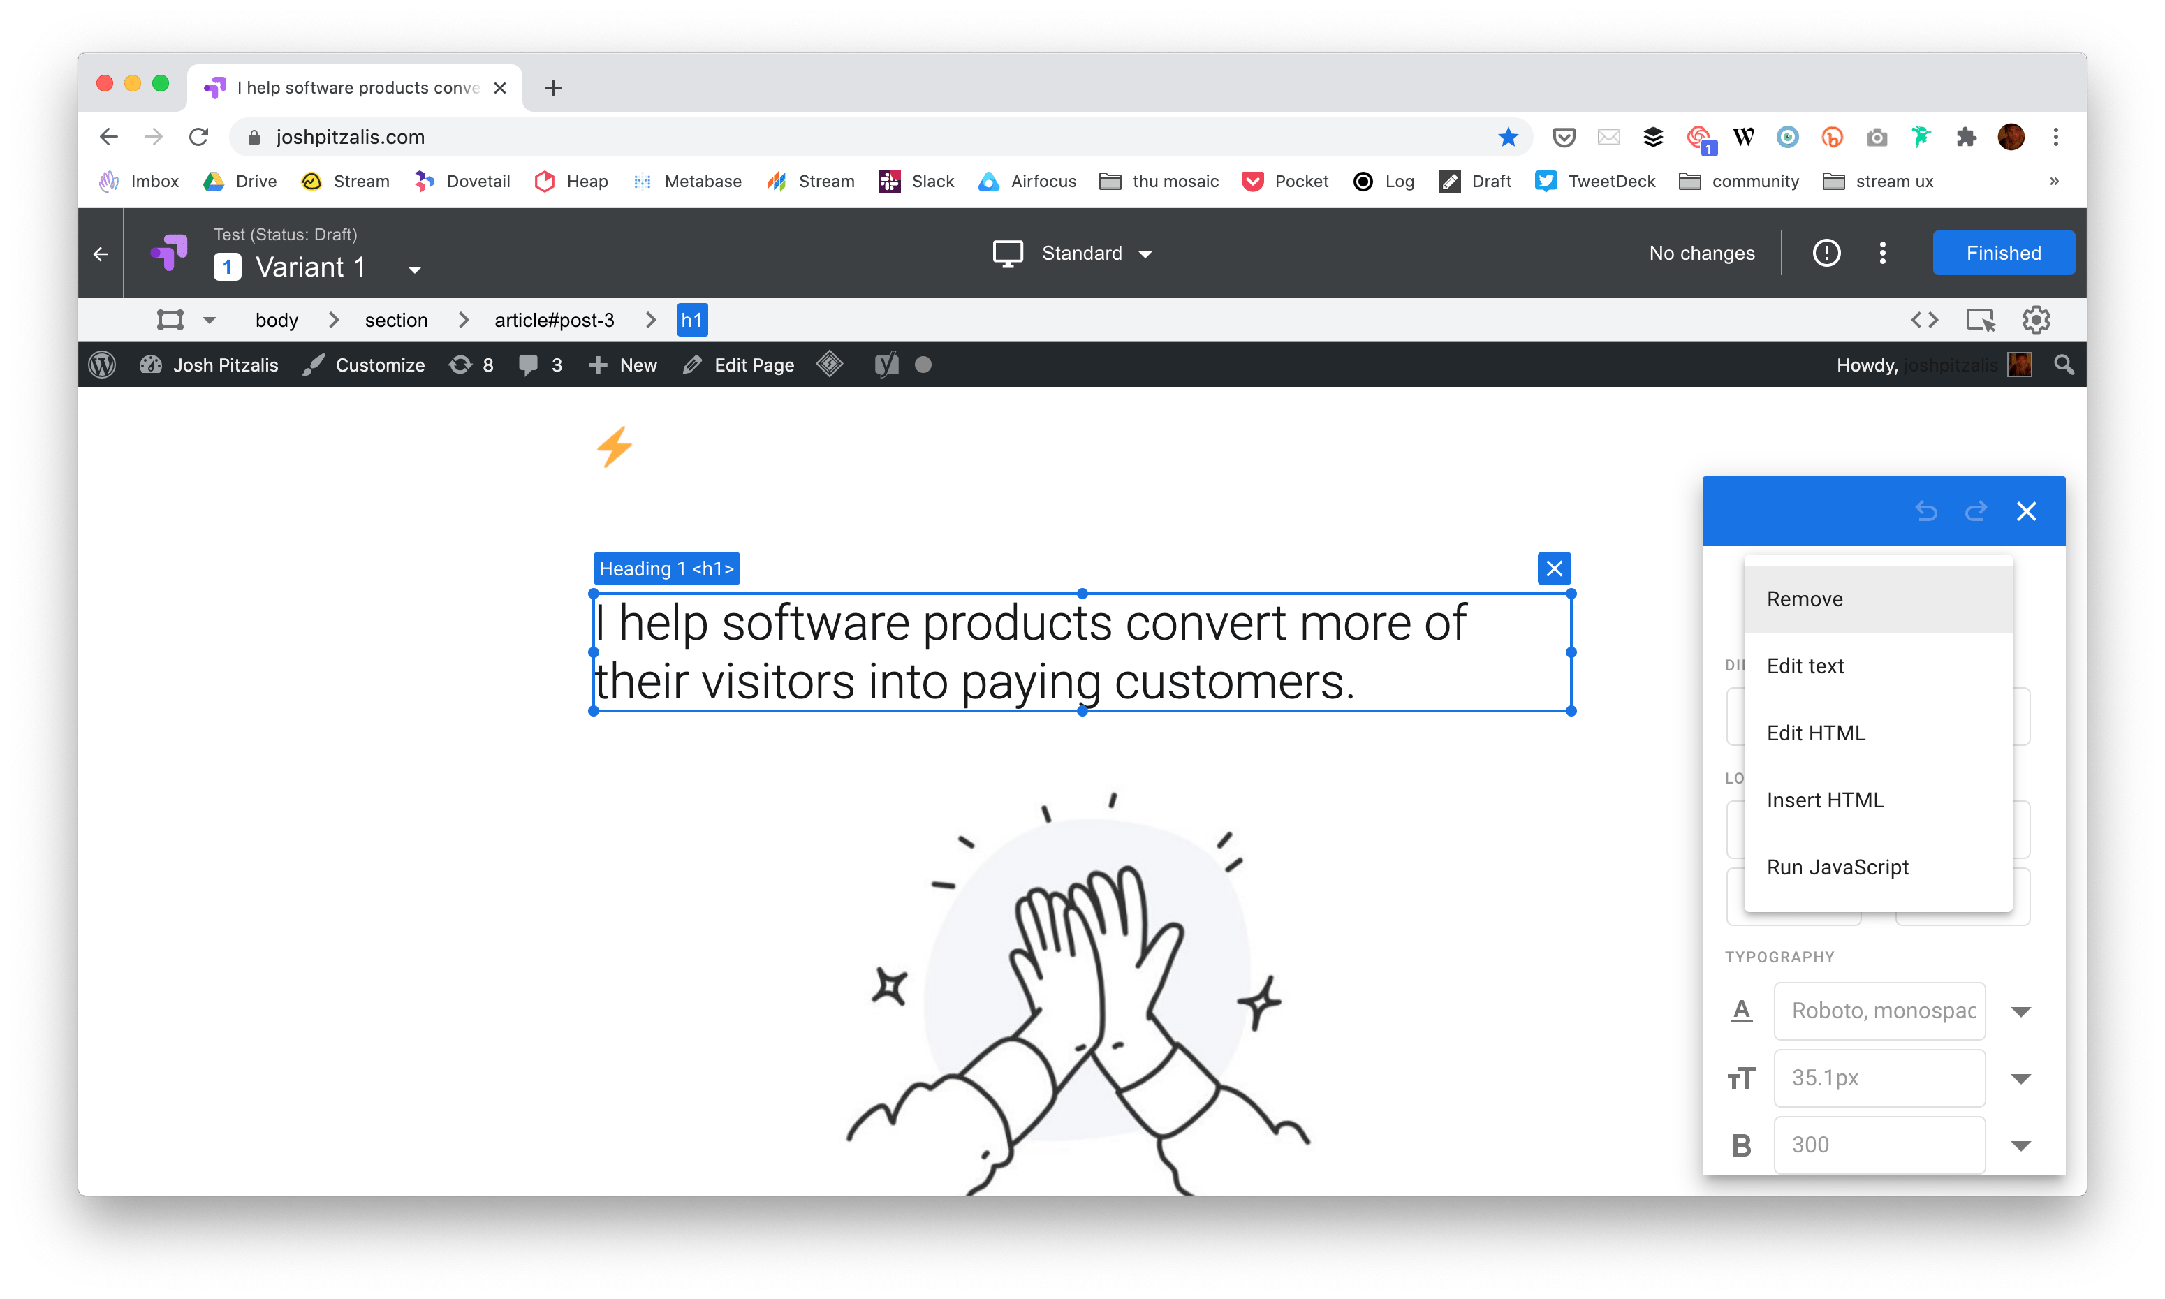Click the Google Optimize logo icon
Screen dimensions: 2165x1299
click(169, 253)
